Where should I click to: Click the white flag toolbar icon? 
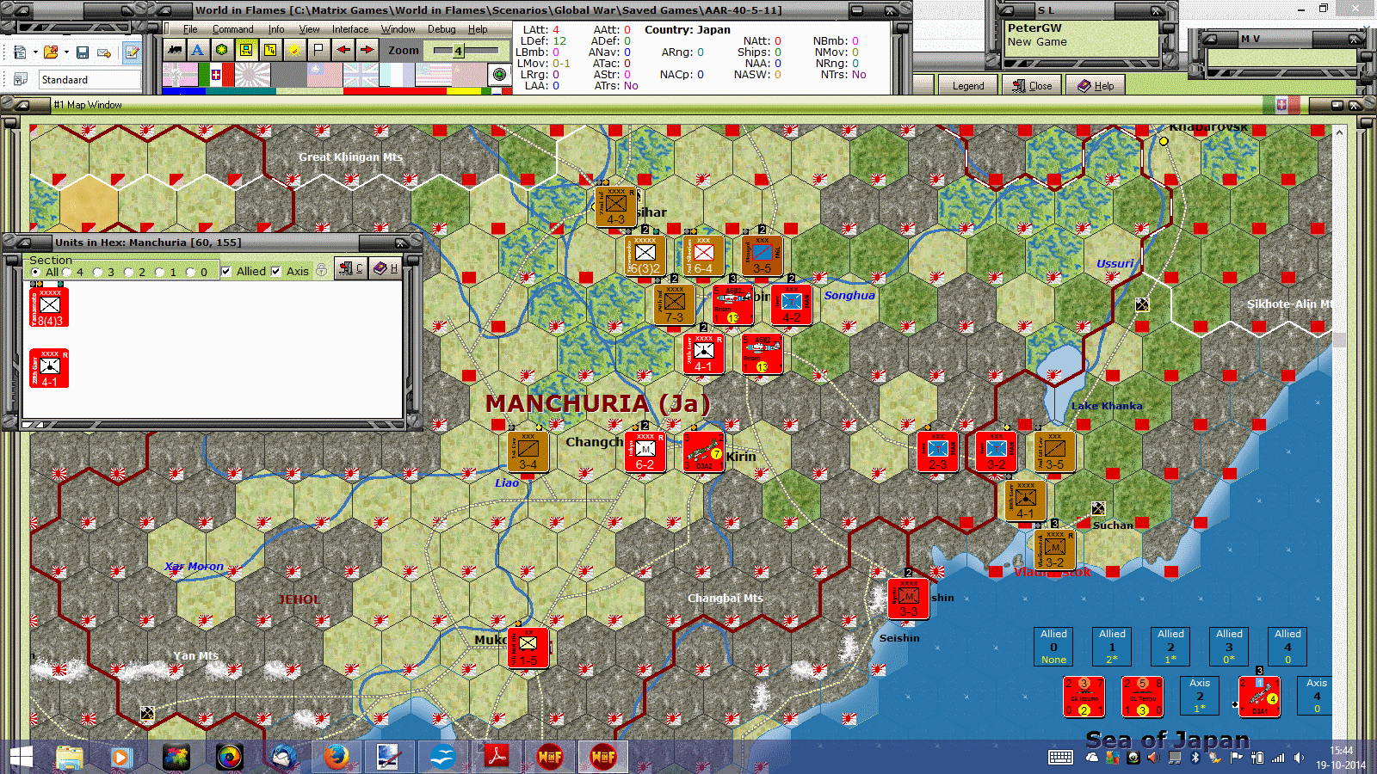318,50
